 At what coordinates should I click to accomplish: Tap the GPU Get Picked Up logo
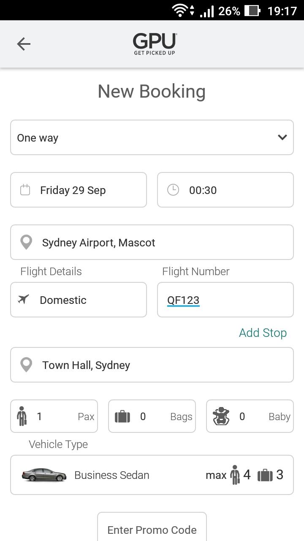click(155, 44)
